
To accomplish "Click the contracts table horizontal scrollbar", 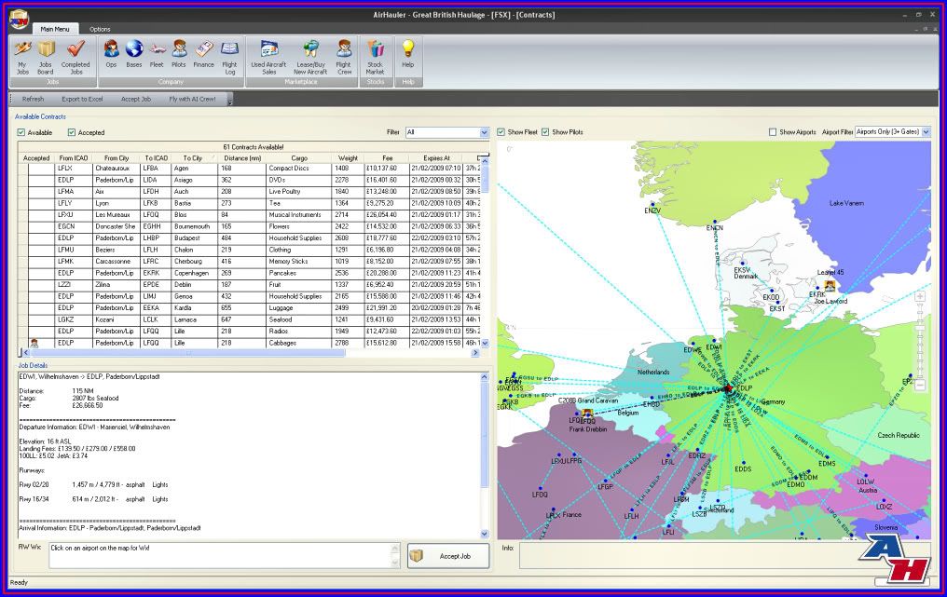I will pyautogui.click(x=187, y=353).
